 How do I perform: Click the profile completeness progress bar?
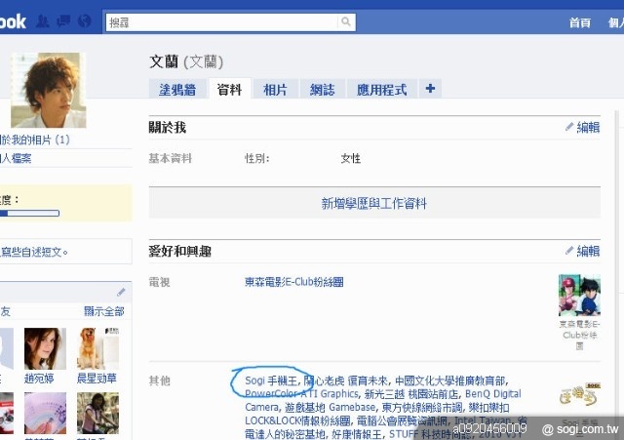(x=30, y=213)
